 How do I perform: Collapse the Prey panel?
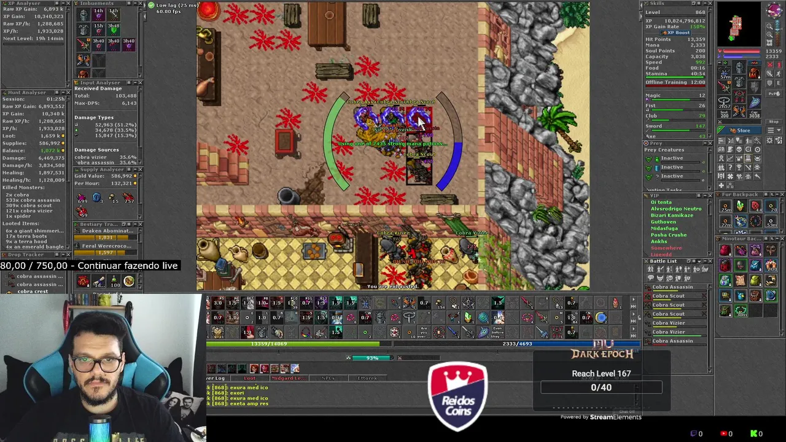point(704,143)
